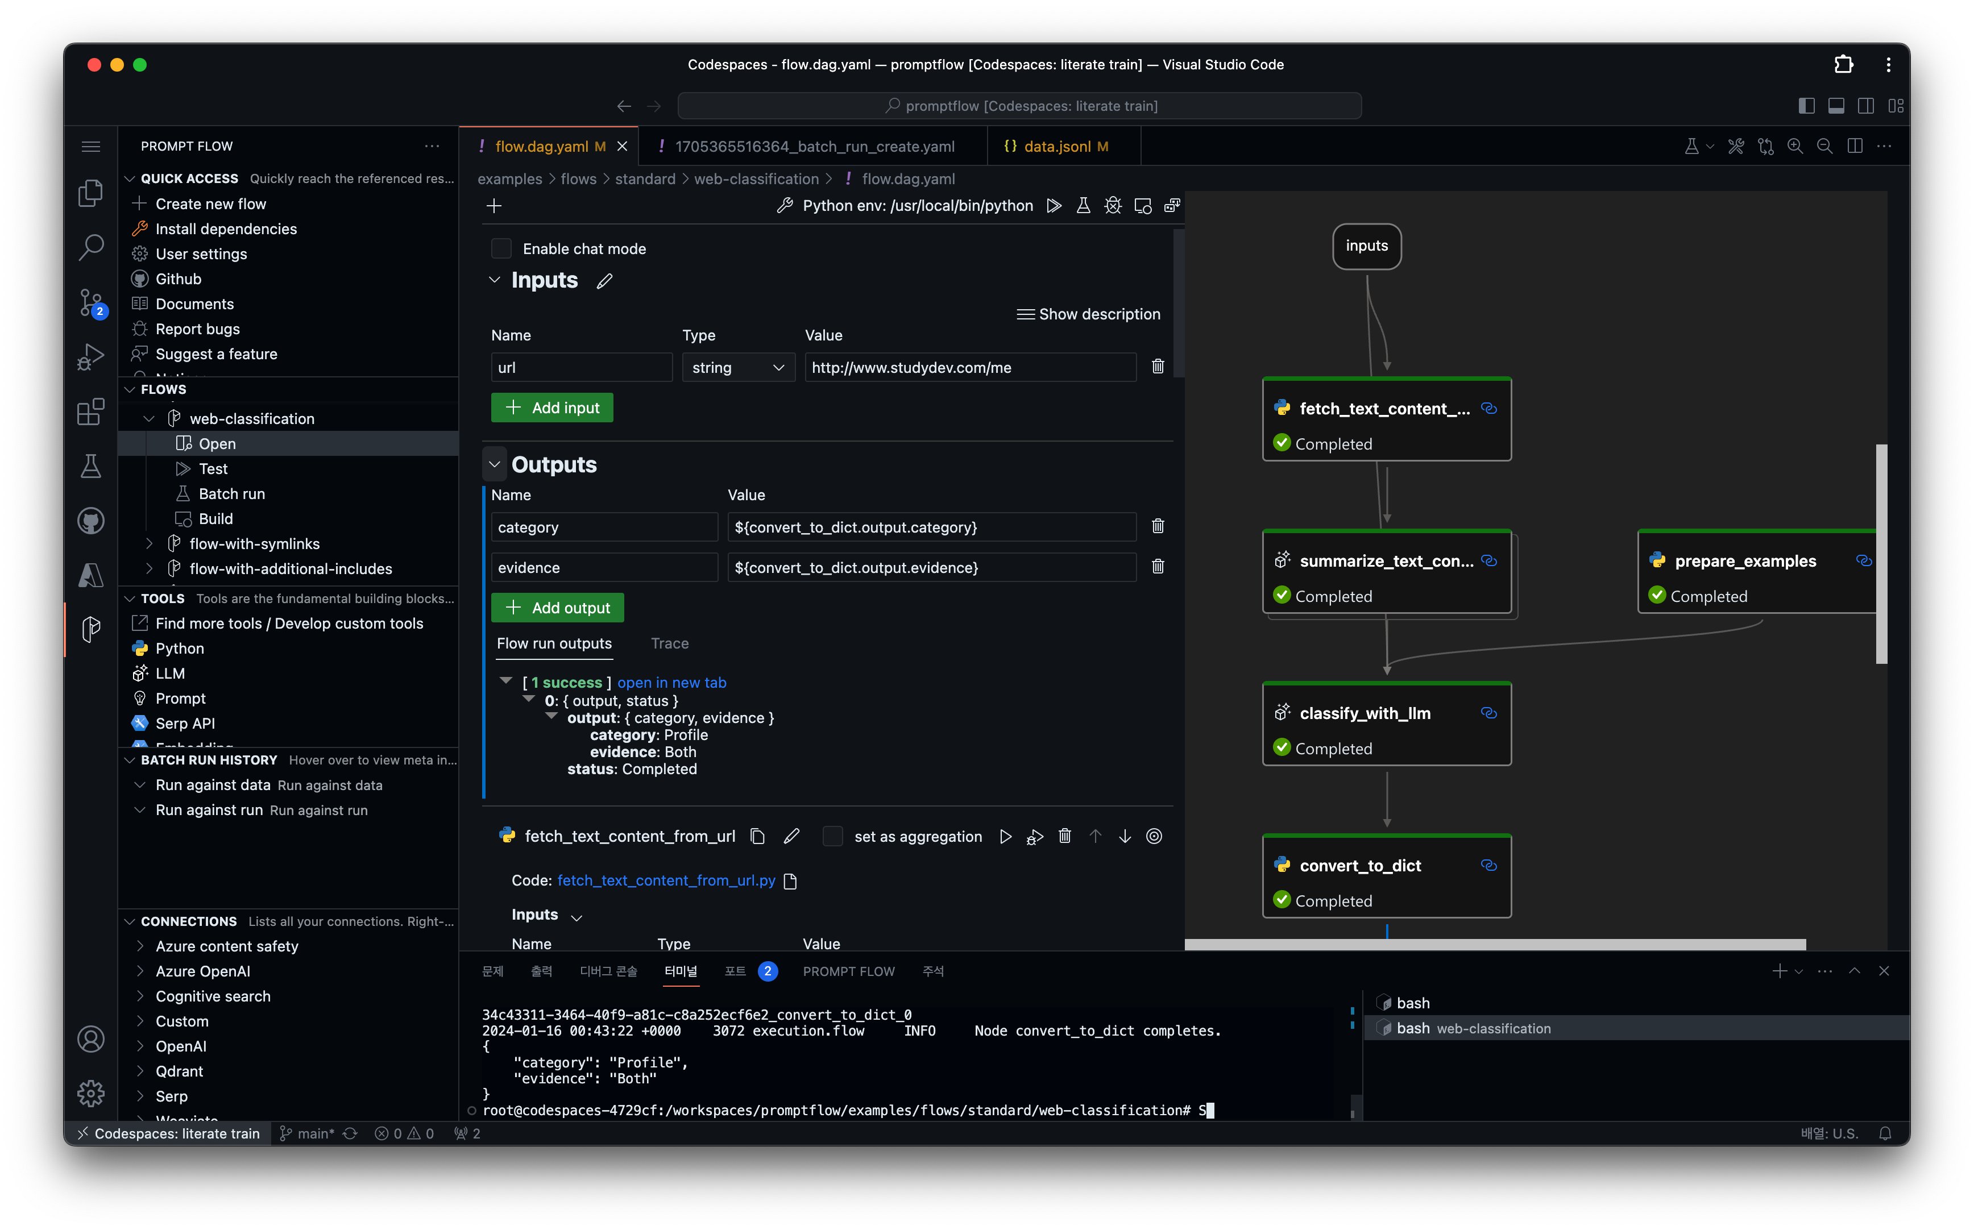
Task: Open fetch_text_content_from_url.py code link
Action: (666, 881)
